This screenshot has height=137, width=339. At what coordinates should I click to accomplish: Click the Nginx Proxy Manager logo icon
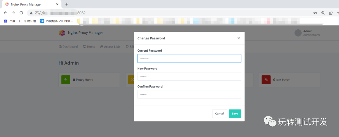[x=62, y=33]
